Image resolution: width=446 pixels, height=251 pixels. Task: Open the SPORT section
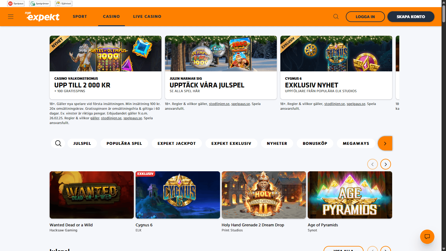pos(80,16)
